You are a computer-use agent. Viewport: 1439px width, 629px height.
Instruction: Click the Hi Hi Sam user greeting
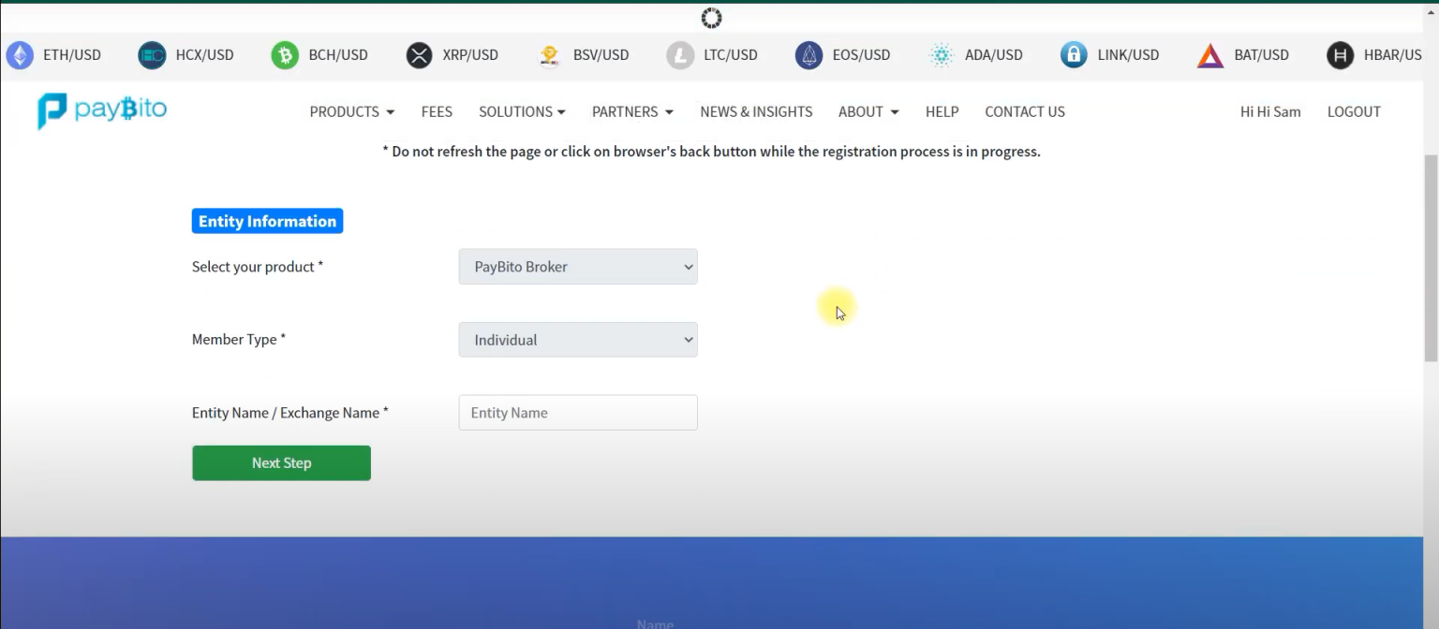point(1270,111)
